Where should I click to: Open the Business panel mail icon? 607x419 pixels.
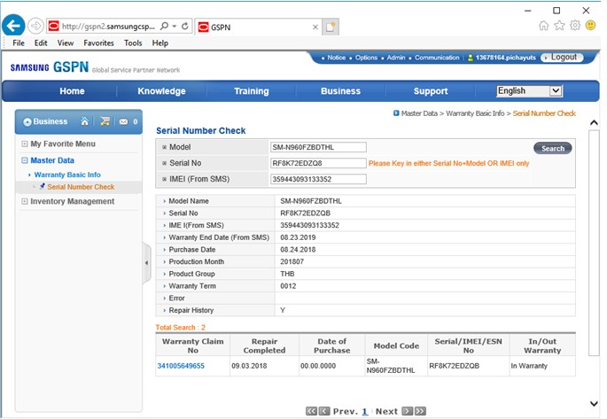click(123, 122)
